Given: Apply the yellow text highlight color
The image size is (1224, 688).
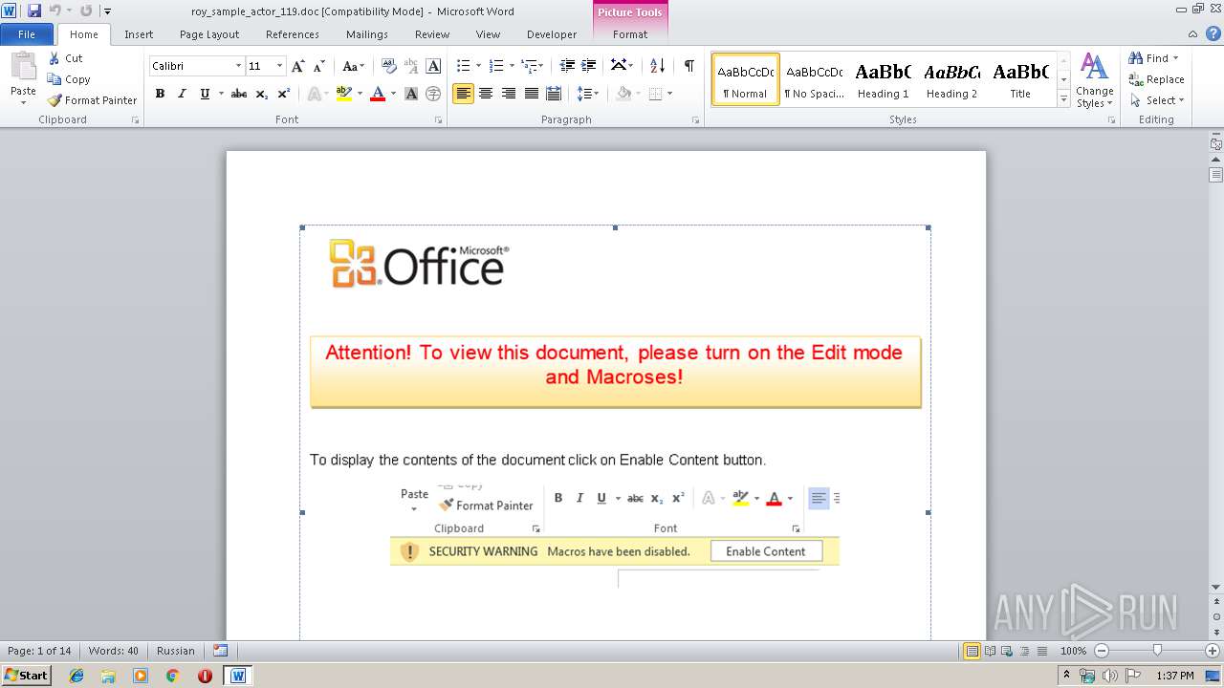Looking at the screenshot, I should coord(344,94).
